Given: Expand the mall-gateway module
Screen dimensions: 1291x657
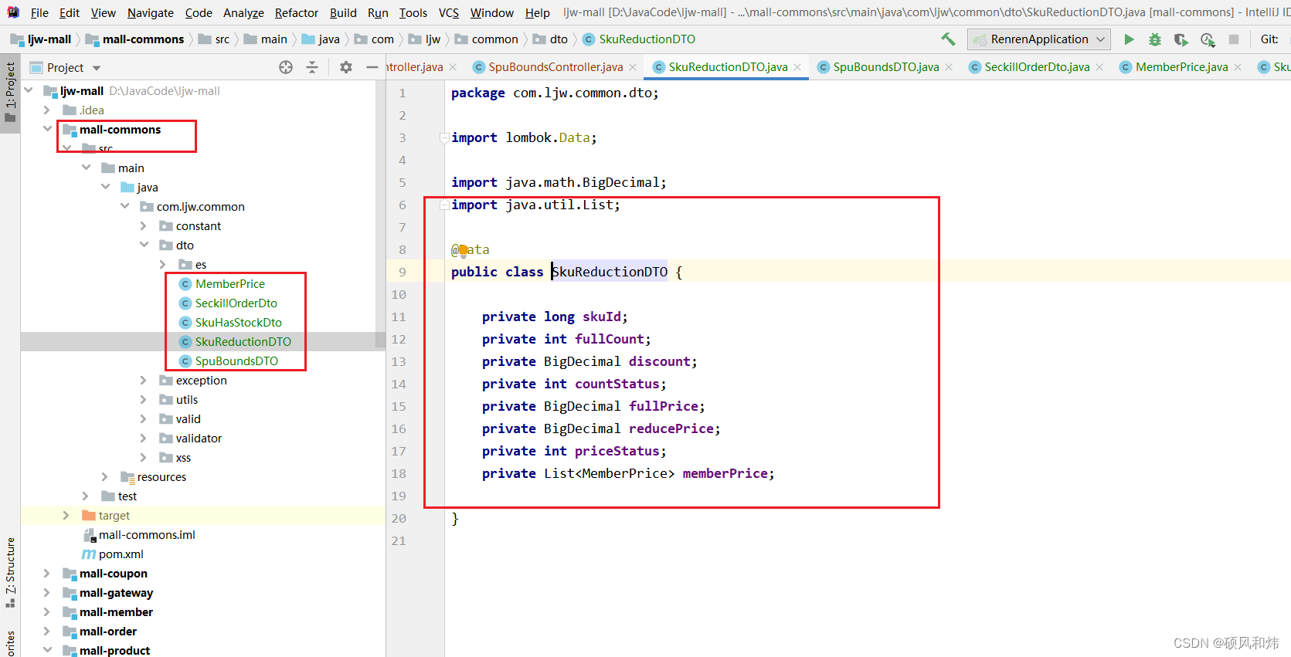Looking at the screenshot, I should click(x=48, y=593).
